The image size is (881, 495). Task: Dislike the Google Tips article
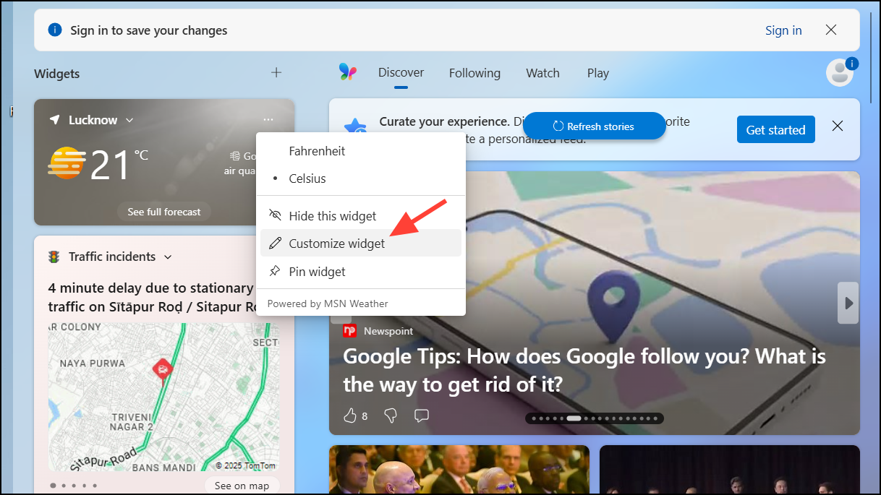click(x=390, y=416)
